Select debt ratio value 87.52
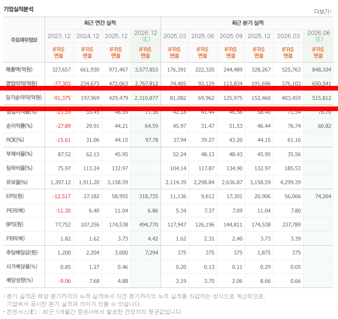 point(64,154)
